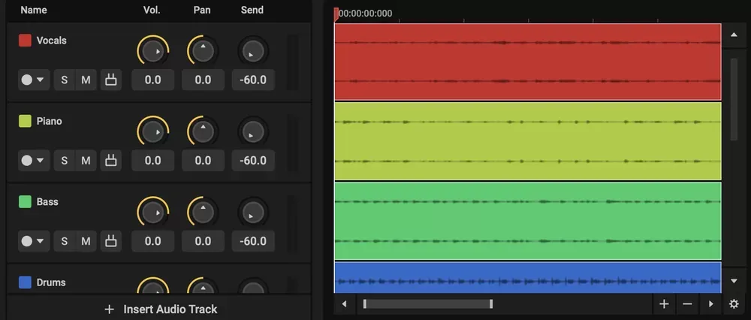This screenshot has width=751, height=320.
Task: Solo the Vocals track
Action: point(64,80)
